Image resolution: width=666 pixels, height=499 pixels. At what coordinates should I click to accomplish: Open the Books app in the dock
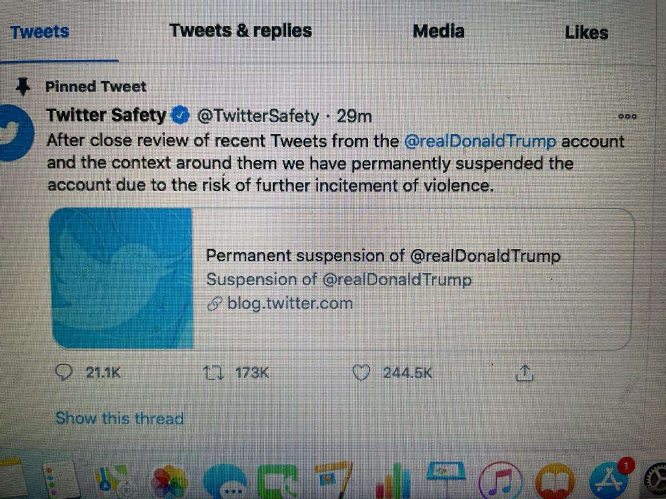point(555,483)
